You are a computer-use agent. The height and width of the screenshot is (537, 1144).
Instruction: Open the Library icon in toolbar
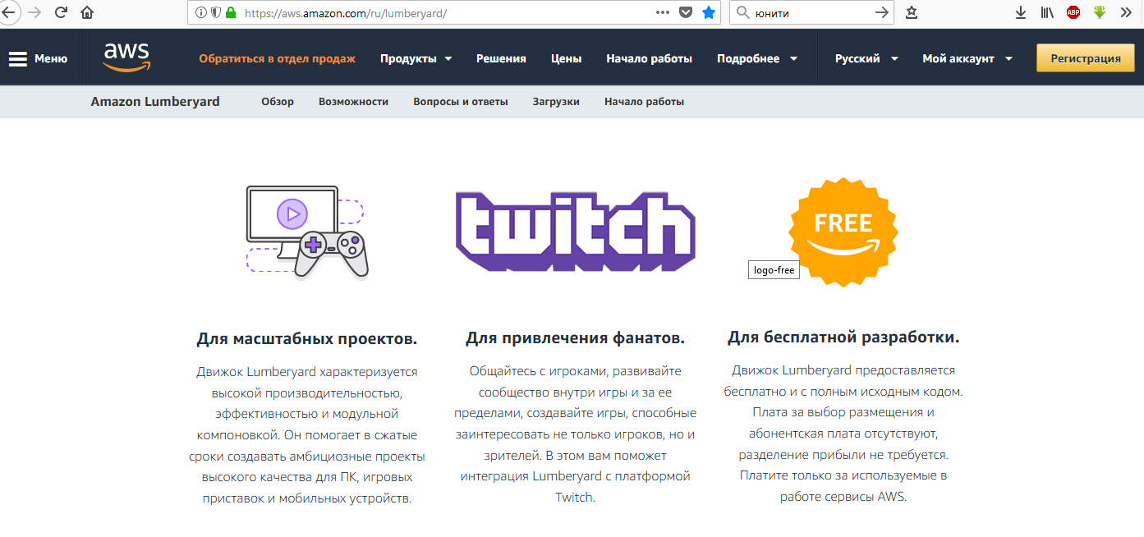[x=1047, y=12]
